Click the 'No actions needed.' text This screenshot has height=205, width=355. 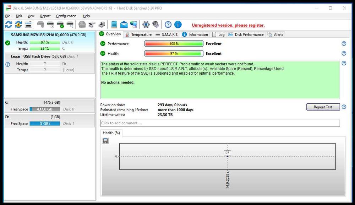[x=118, y=82]
